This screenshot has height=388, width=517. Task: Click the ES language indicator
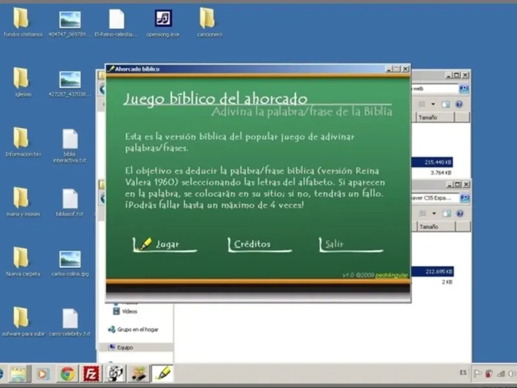click(463, 373)
